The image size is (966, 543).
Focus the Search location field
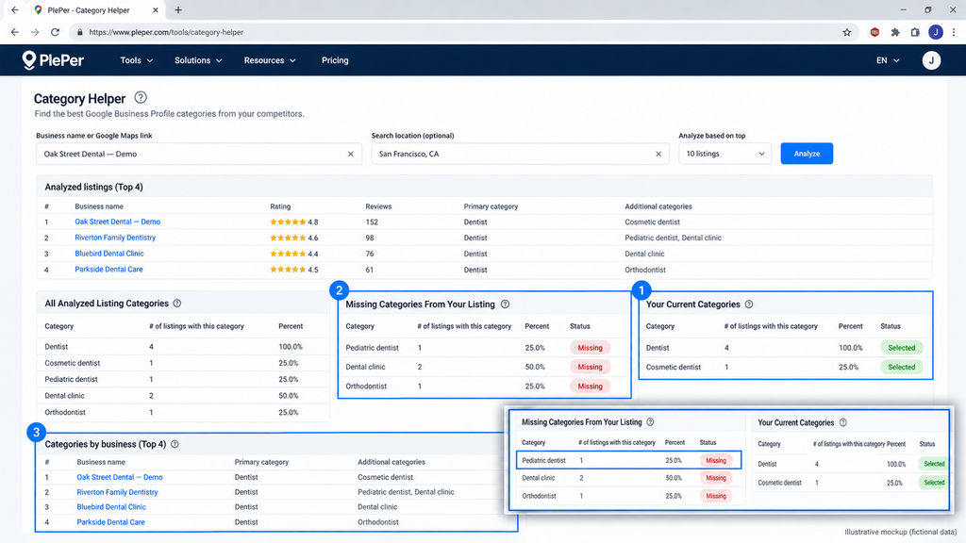pyautogui.click(x=520, y=154)
